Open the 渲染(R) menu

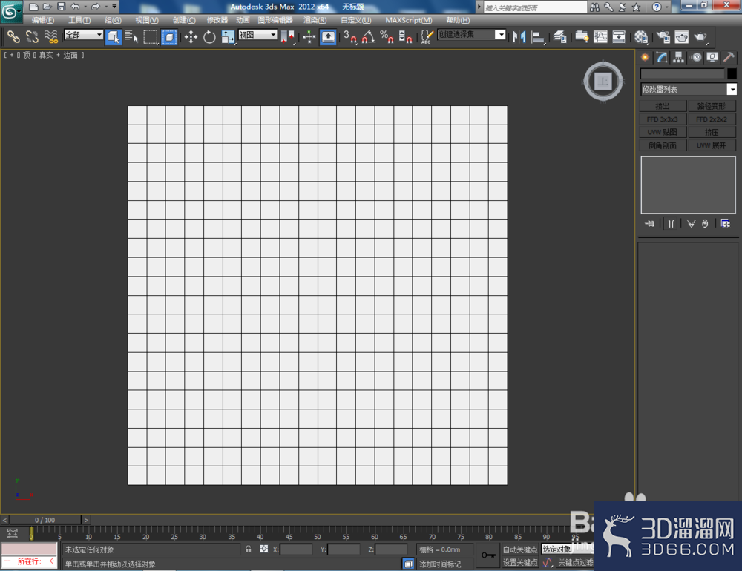pos(315,20)
